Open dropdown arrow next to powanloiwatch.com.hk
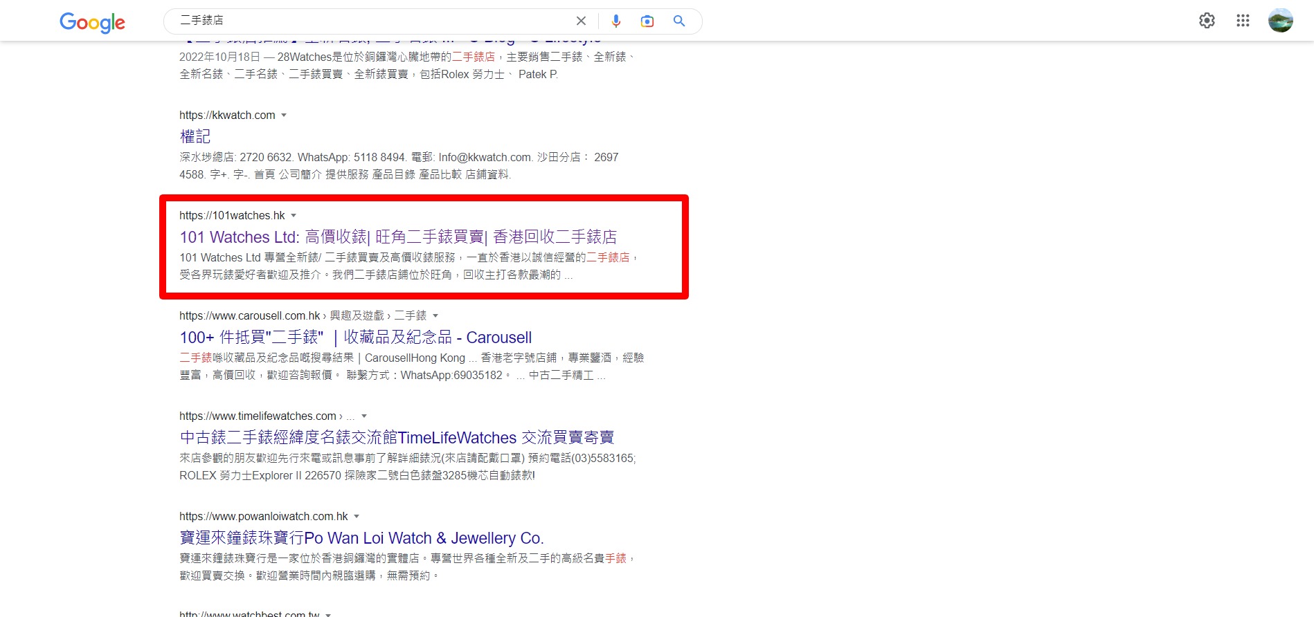The height and width of the screenshot is (617, 1314). (x=357, y=517)
